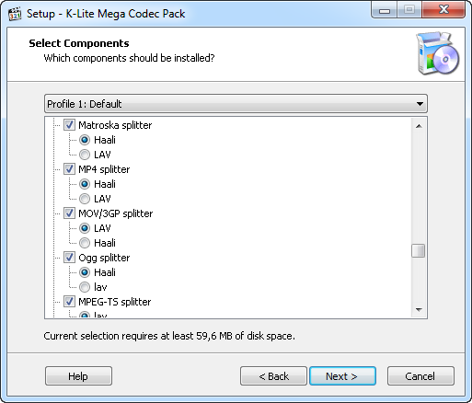472x403 pixels.
Task: Uncheck the MP4 splitter checkbox
Action: tap(69, 169)
